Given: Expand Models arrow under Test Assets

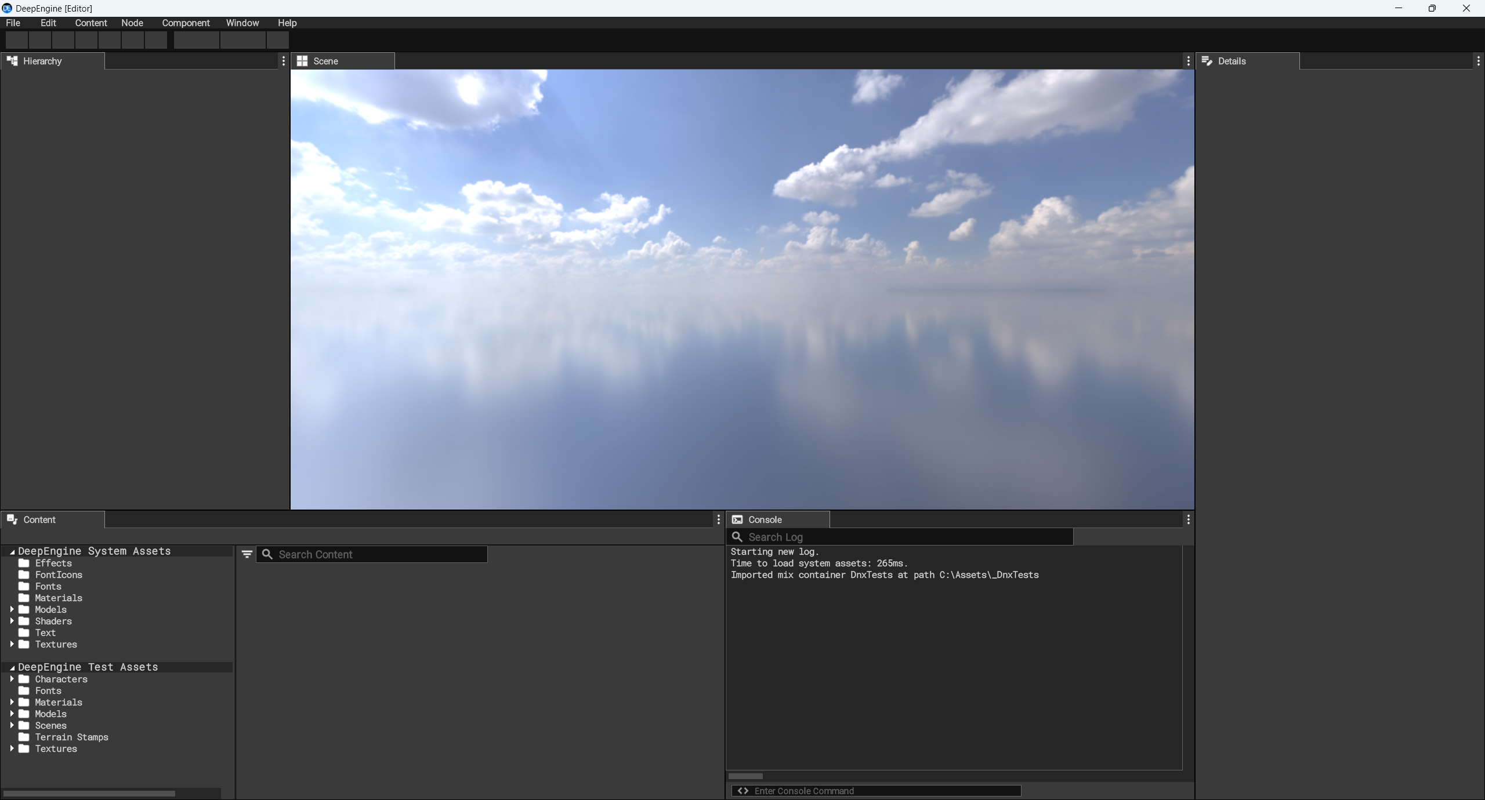Looking at the screenshot, I should 12,714.
